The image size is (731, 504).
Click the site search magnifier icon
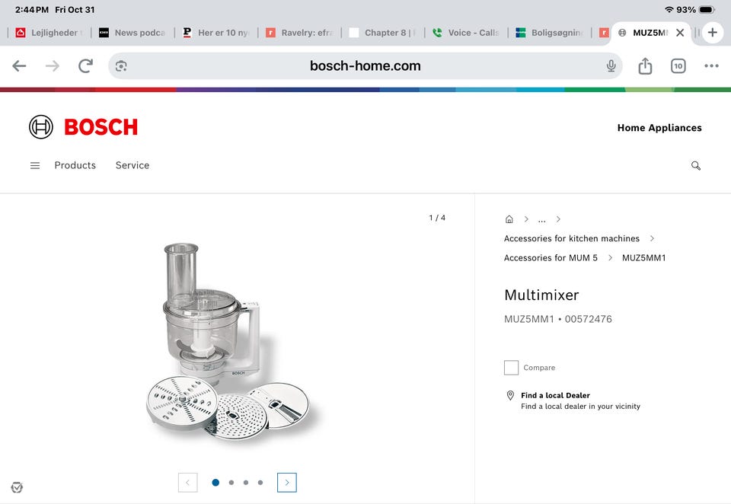pyautogui.click(x=695, y=165)
